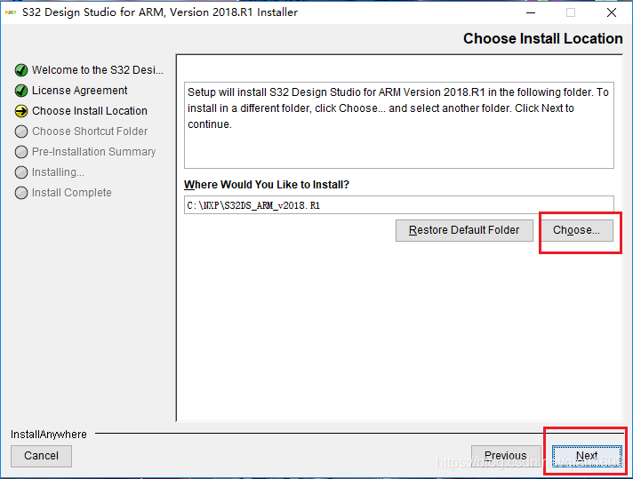633x479 pixels.
Task: Click green checkmark beside Welcome step
Action: pos(21,70)
